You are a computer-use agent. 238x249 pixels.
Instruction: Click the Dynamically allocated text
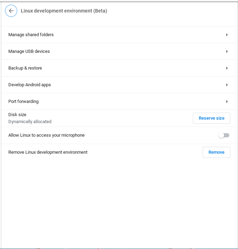point(30,122)
